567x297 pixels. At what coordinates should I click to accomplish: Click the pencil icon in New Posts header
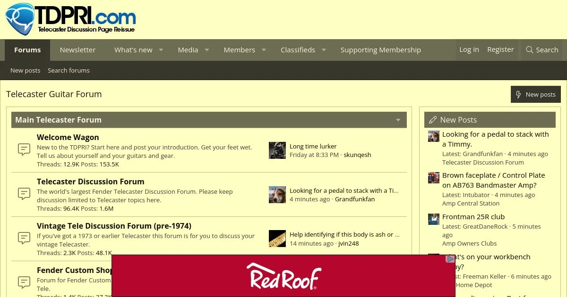pyautogui.click(x=433, y=120)
